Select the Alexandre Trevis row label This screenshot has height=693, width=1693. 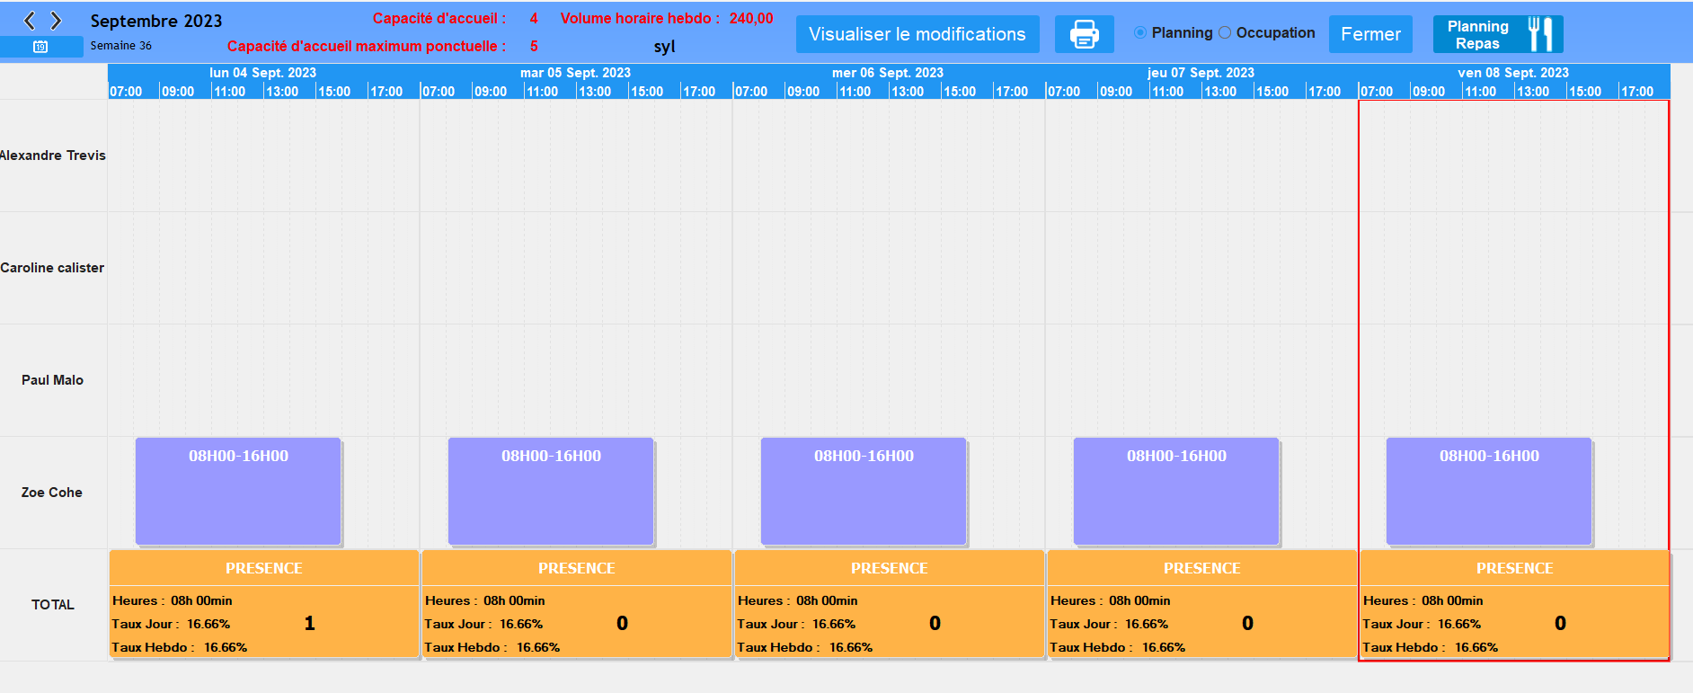click(x=53, y=155)
